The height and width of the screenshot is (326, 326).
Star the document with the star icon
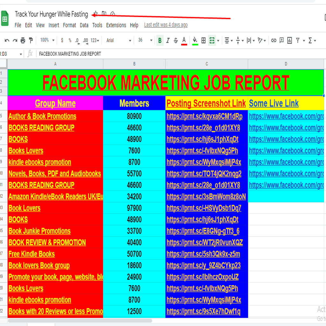(x=96, y=14)
